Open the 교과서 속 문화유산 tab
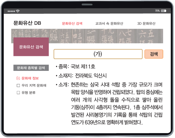Viewport: 175px width, 138px height. 109,24
